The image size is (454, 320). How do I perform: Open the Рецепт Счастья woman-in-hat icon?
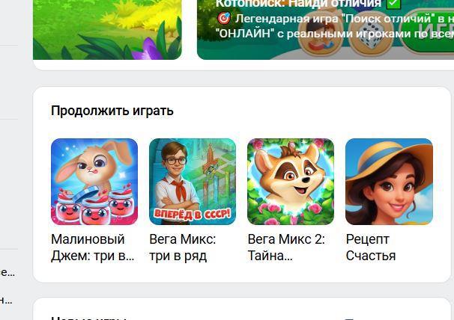click(x=389, y=182)
